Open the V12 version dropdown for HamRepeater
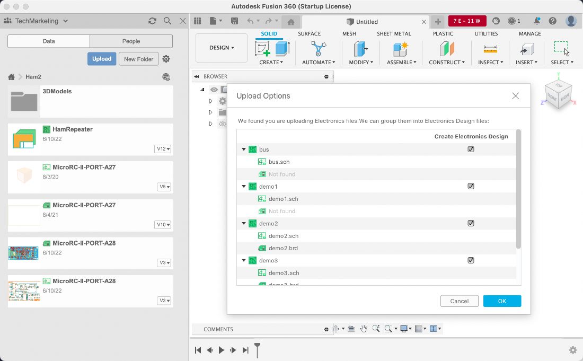Image resolution: width=583 pixels, height=361 pixels. pyautogui.click(x=163, y=149)
